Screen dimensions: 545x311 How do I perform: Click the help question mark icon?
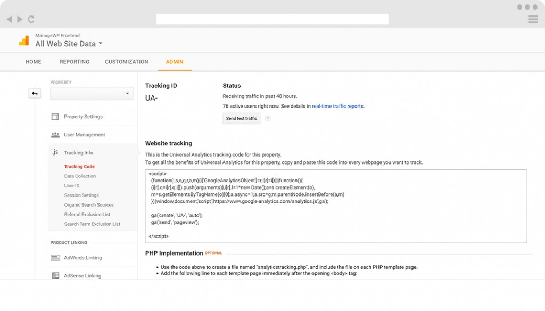[268, 119]
